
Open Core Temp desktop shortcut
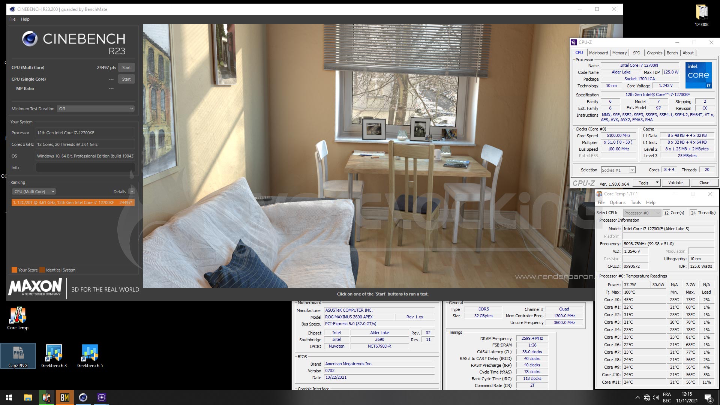coord(18,318)
